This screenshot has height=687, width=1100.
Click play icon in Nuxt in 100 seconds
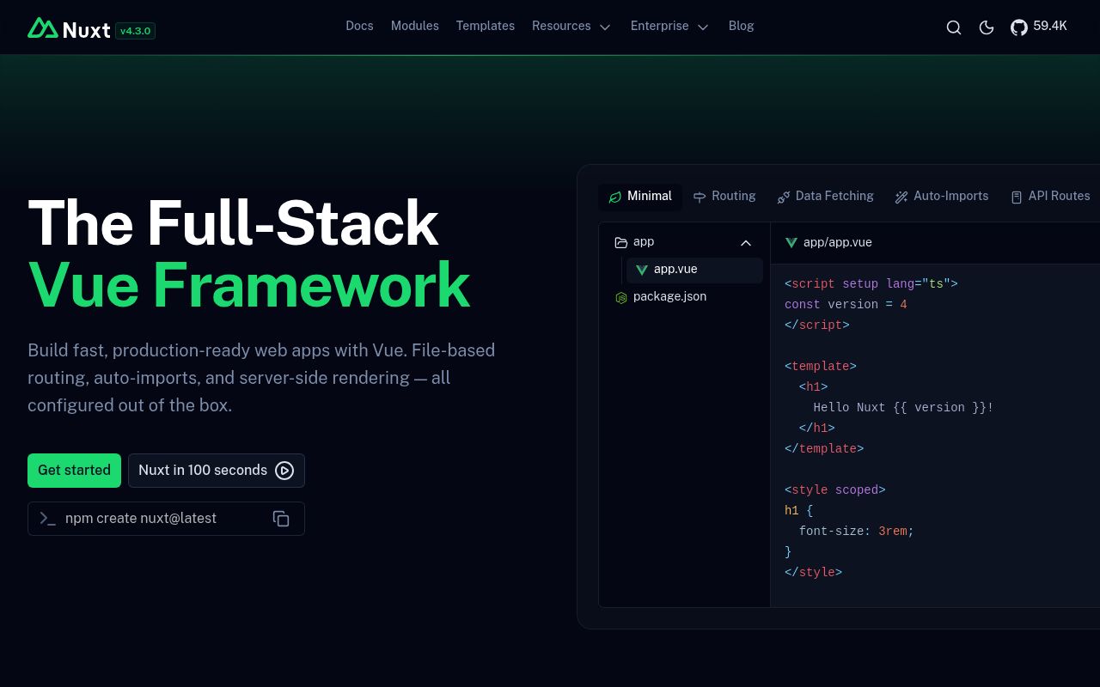[284, 471]
